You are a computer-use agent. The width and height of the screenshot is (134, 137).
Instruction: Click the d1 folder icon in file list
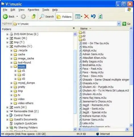[80, 33]
